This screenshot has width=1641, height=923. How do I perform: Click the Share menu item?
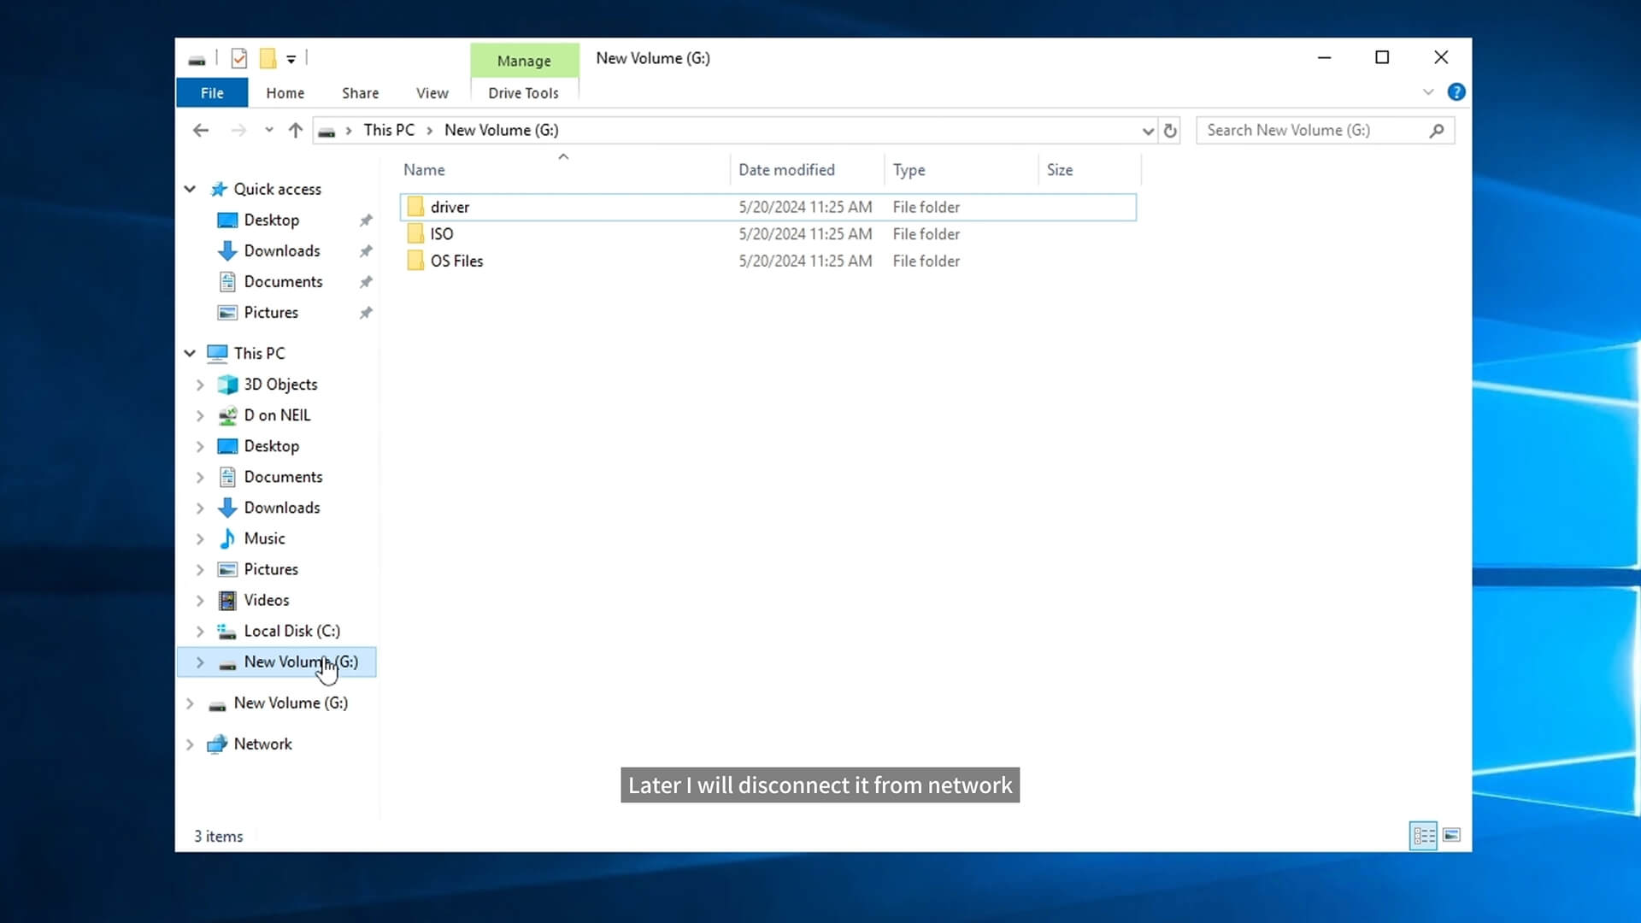(360, 92)
